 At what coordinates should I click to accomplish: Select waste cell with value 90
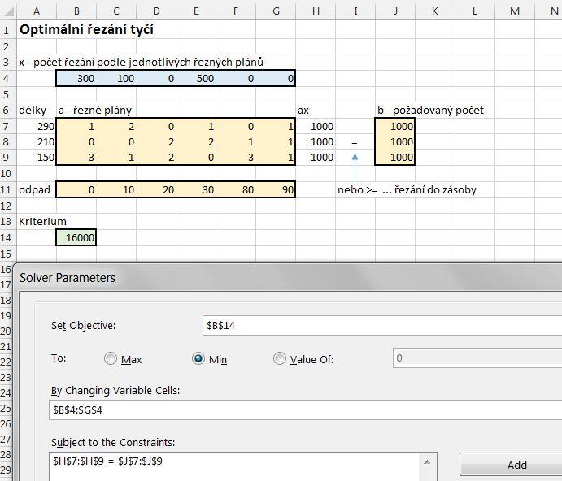pos(275,189)
